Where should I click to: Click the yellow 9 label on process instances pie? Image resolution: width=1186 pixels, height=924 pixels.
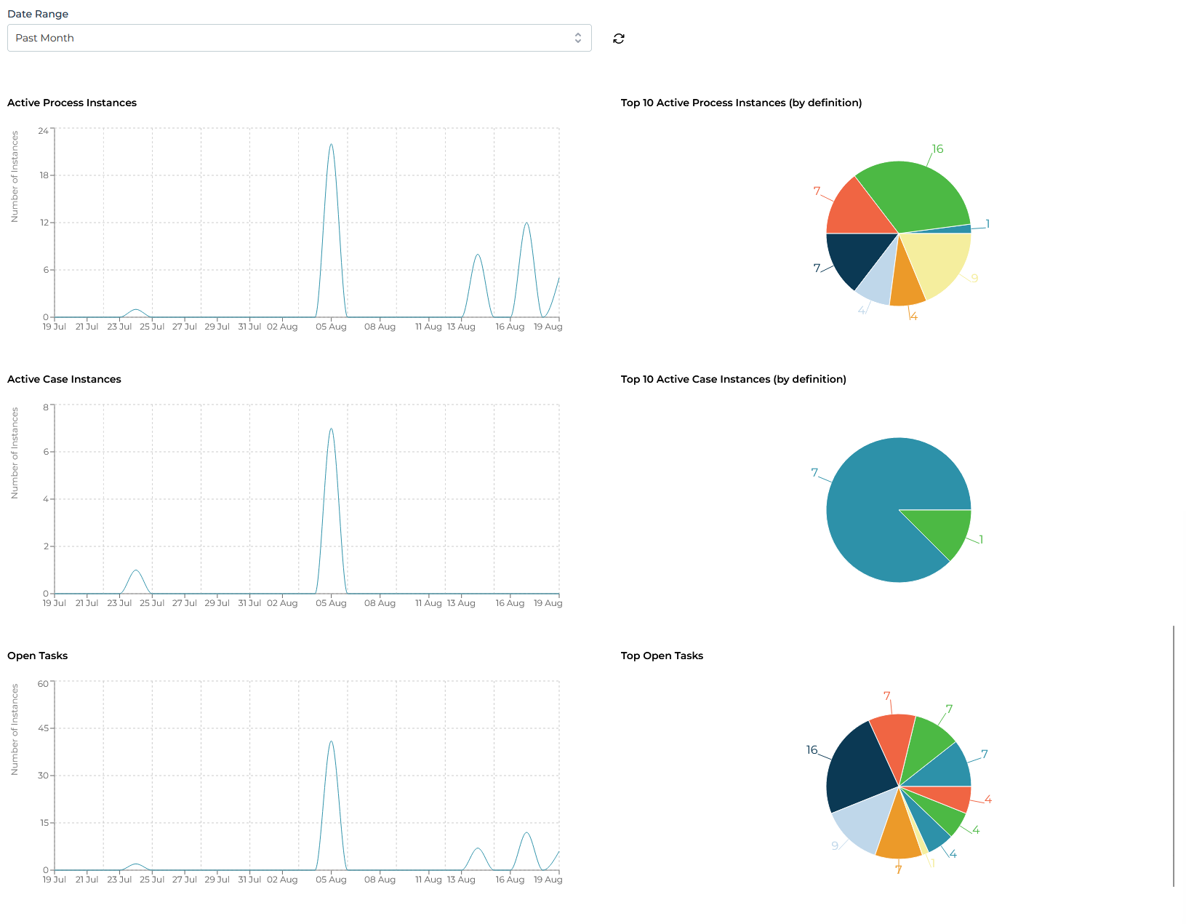[x=974, y=277]
